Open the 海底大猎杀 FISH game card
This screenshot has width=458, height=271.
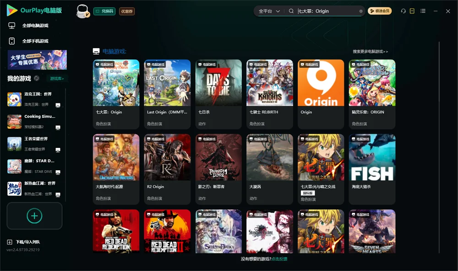pyautogui.click(x=372, y=169)
